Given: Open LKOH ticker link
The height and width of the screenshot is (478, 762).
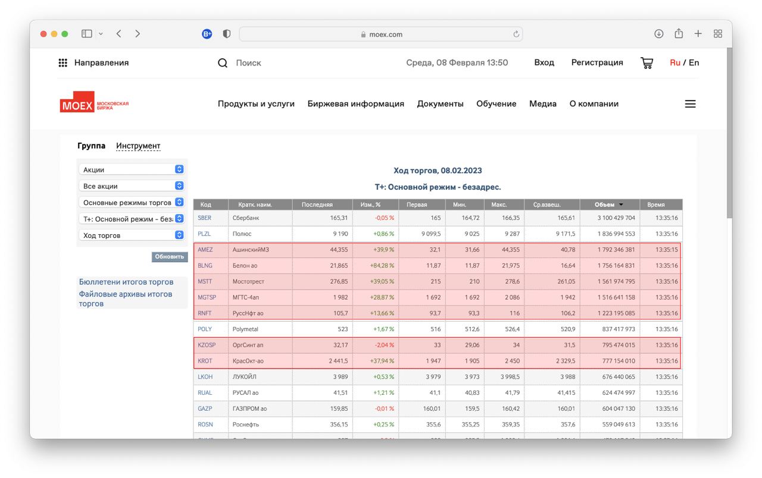Looking at the screenshot, I should [205, 376].
